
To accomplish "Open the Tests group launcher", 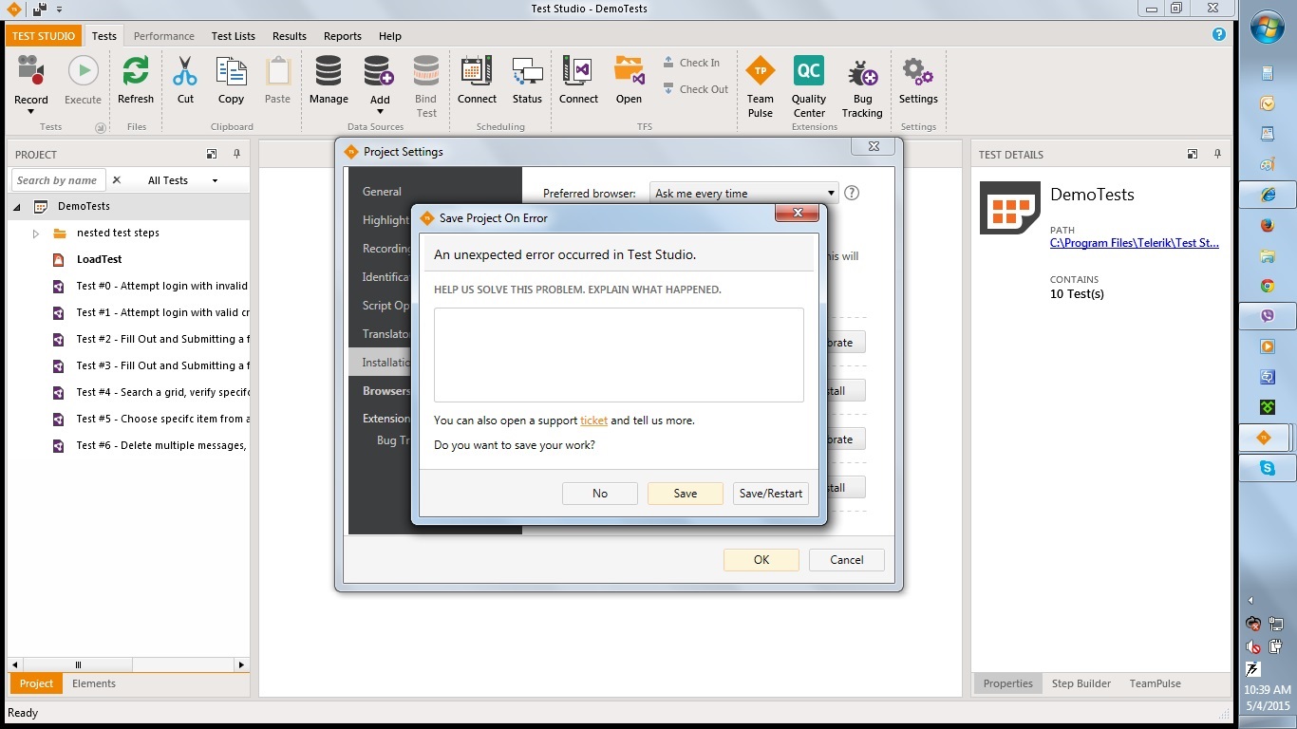I will point(100,127).
